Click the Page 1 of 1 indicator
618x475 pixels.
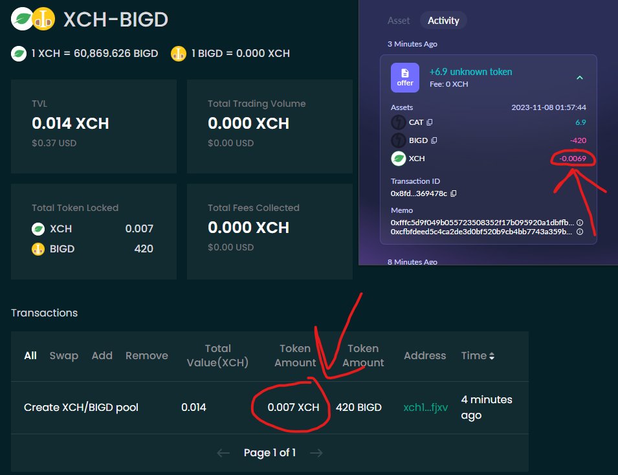(270, 453)
